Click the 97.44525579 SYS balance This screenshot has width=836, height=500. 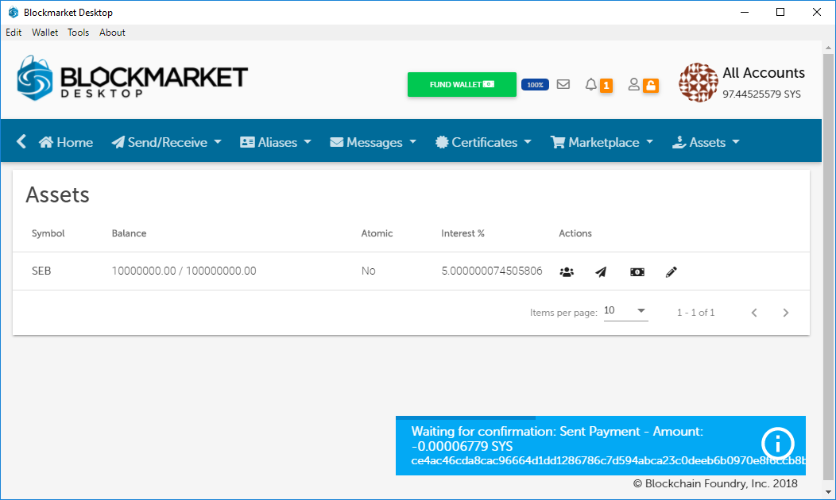(761, 94)
